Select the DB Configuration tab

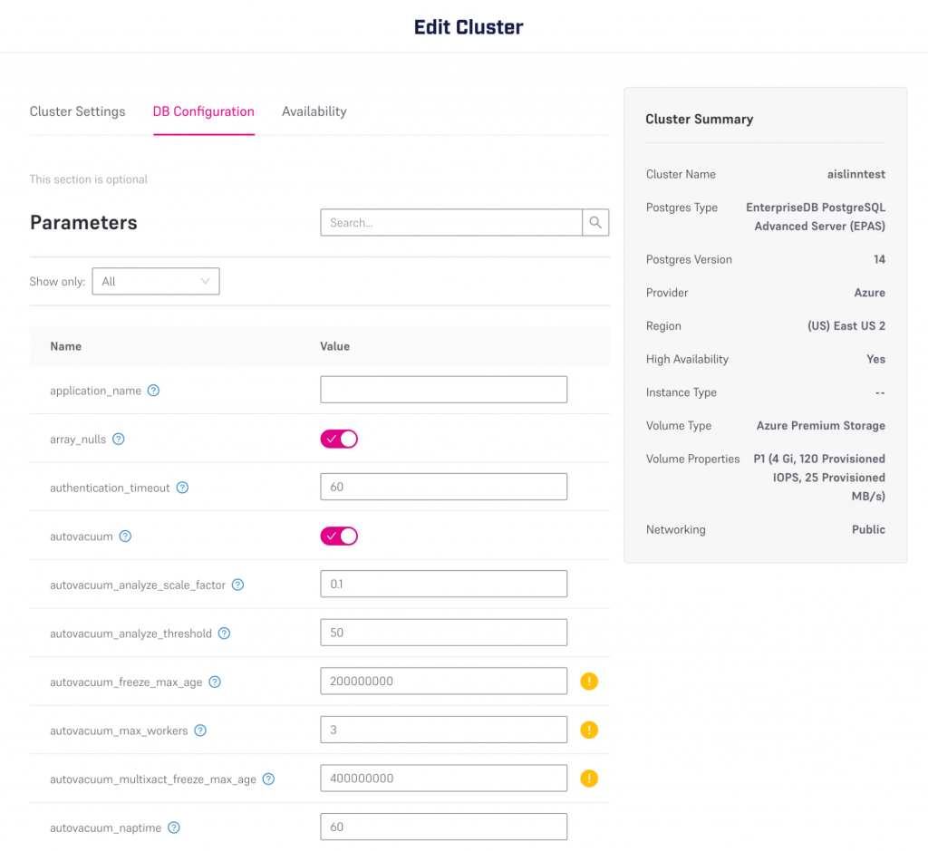pos(203,111)
